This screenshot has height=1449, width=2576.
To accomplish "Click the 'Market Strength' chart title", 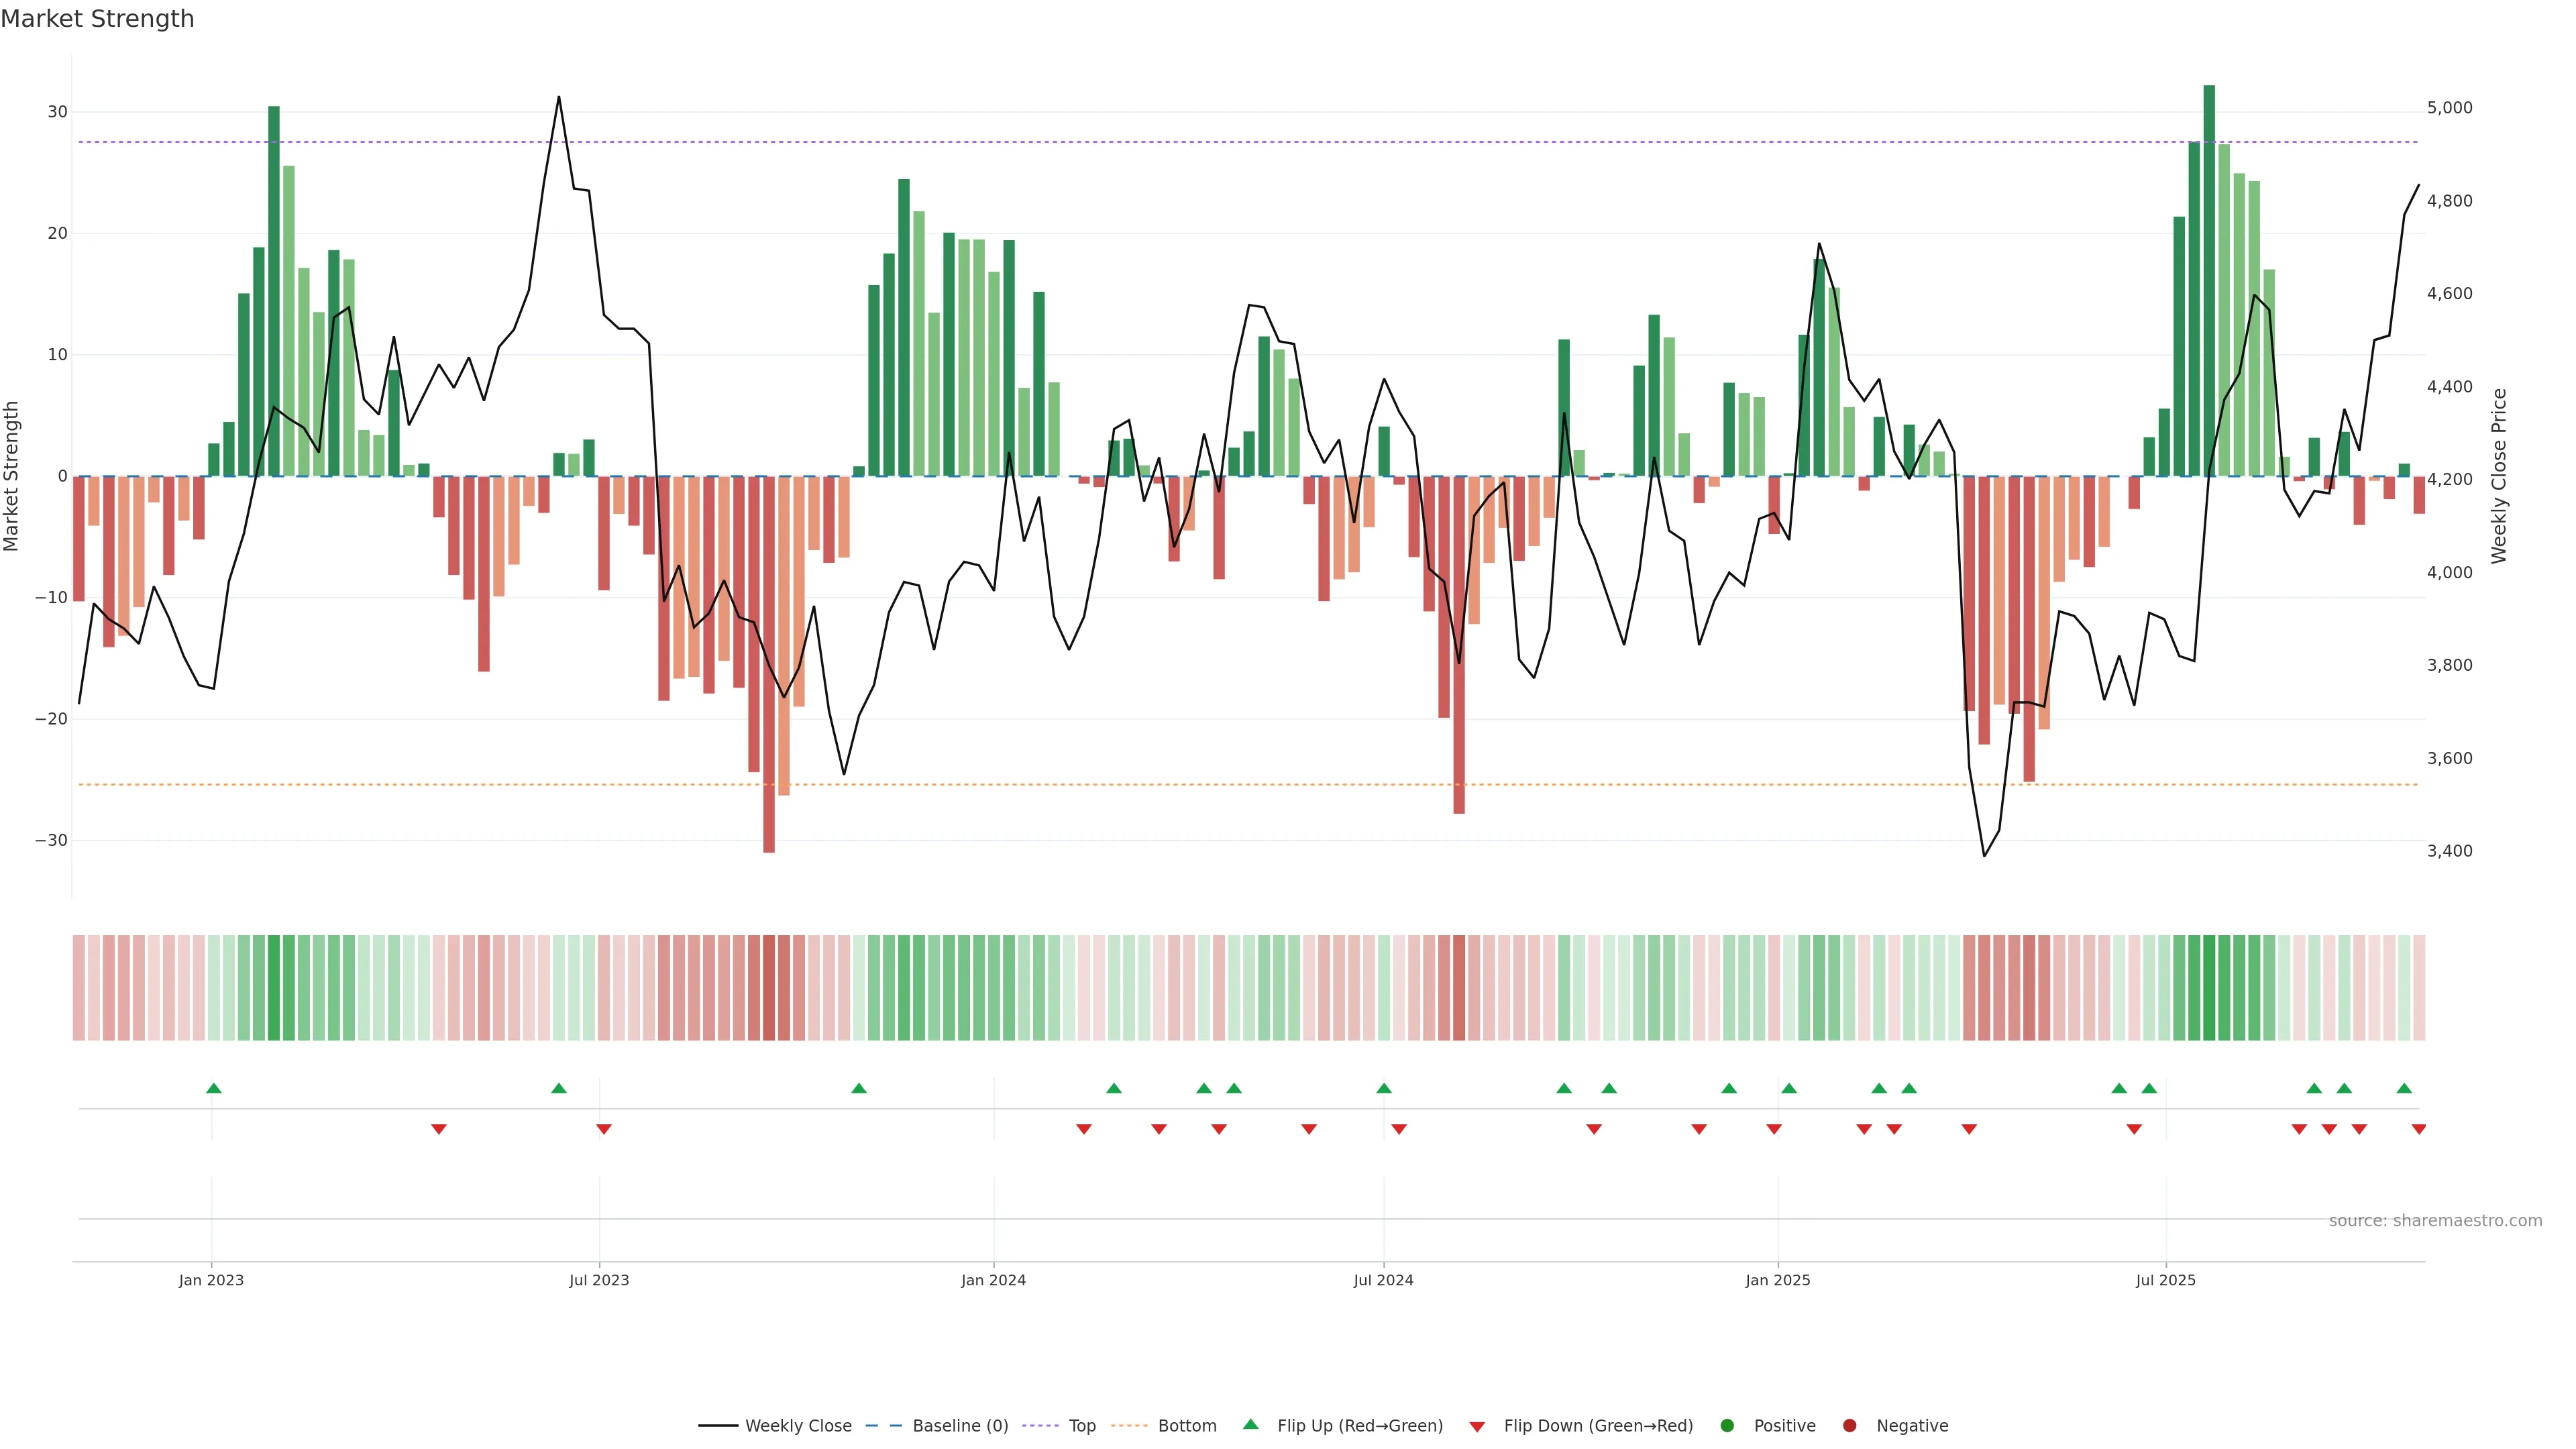I will [x=97, y=19].
